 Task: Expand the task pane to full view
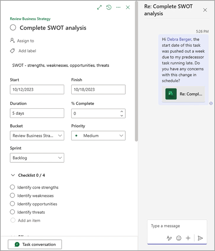tap(99, 7)
